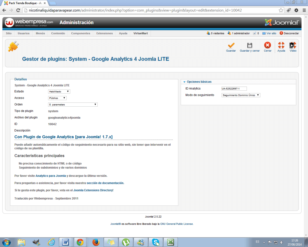Open Chrome hamburger menu
Screen dimensions: 308x247
[304, 10]
